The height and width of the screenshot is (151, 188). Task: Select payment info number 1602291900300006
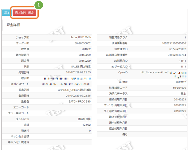click(174, 43)
